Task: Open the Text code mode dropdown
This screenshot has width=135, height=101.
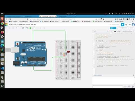Action: (x=101, y=31)
